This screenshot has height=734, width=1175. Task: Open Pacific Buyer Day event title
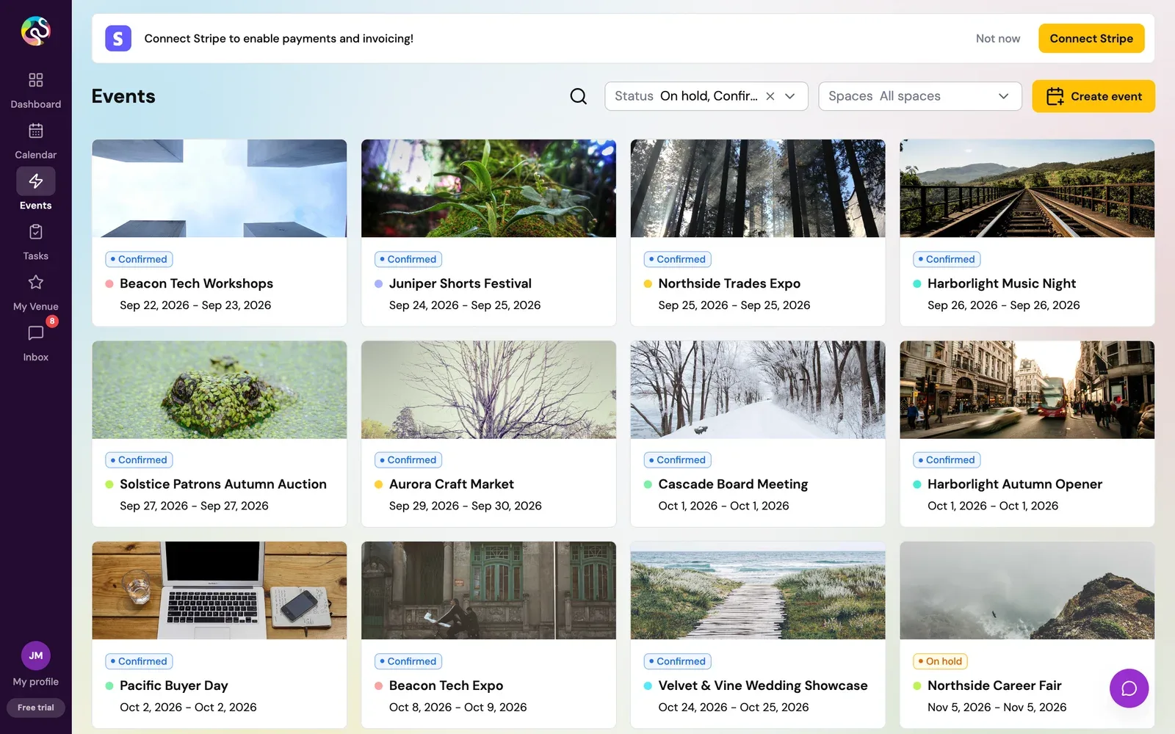pyautogui.click(x=174, y=686)
